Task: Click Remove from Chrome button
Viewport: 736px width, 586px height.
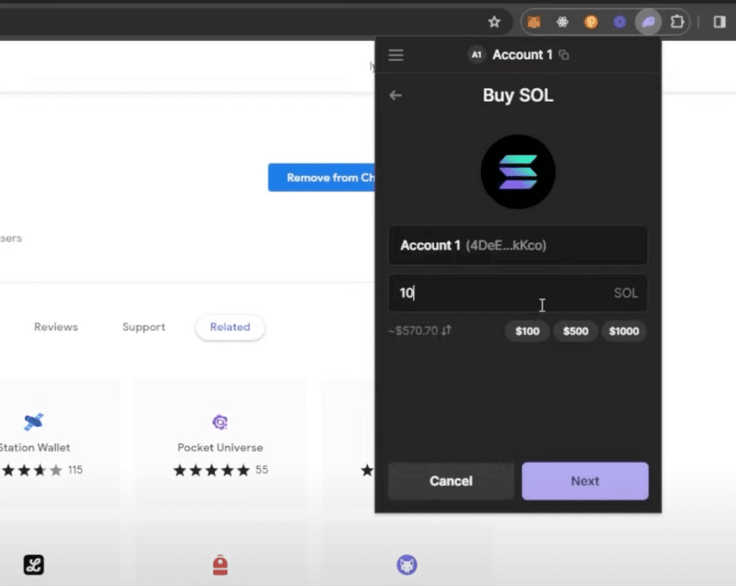Action: (322, 178)
